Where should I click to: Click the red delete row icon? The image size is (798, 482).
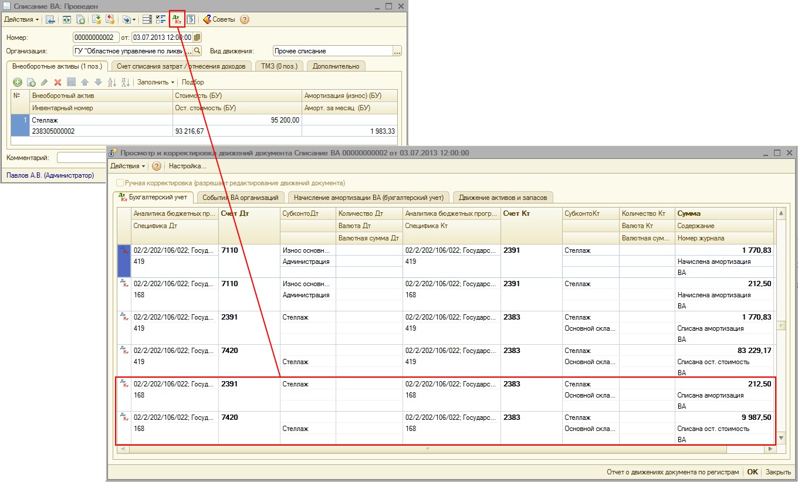click(x=58, y=83)
